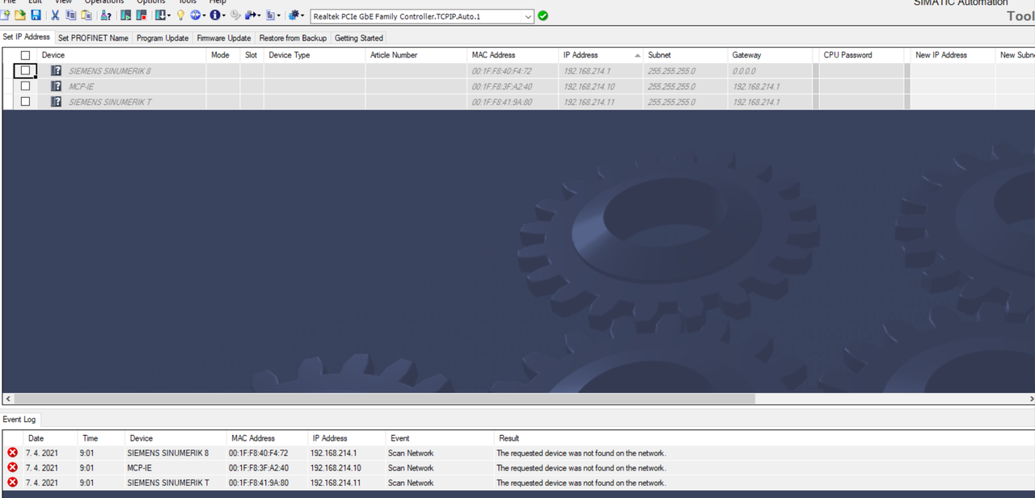Sort devices by the IP Address column header
Viewport: 1035px width, 498px height.
click(602, 56)
